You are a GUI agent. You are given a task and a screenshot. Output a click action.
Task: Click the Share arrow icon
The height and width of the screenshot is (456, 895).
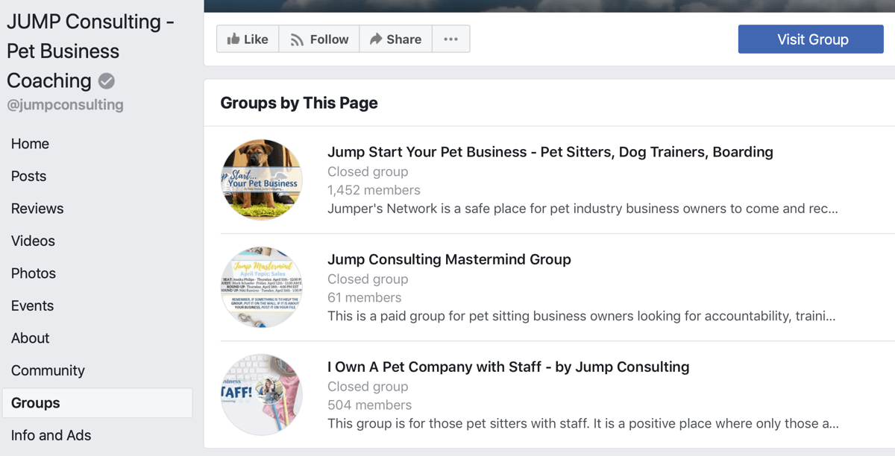click(376, 39)
